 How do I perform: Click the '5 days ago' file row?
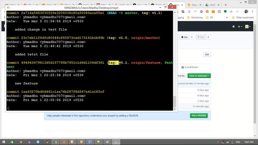[x=203, y=101]
